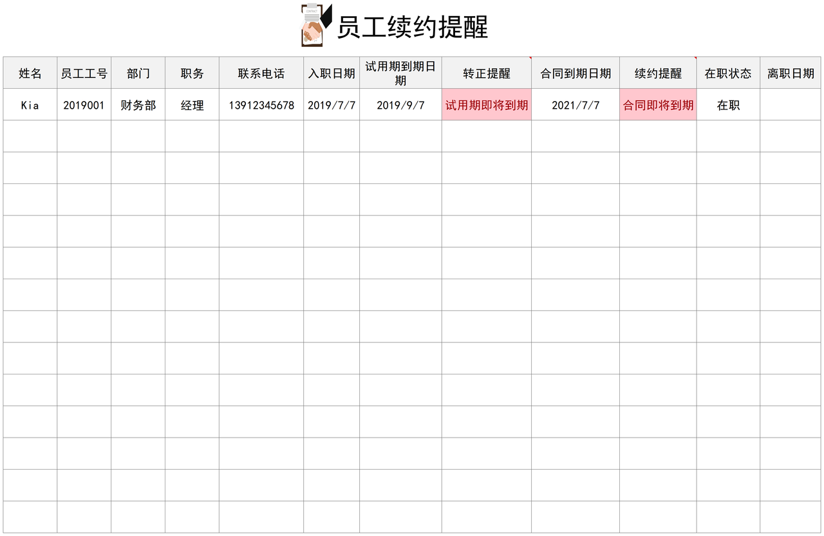Screen dimensions: 824x536
Task: Select the 联系电话 header cell
Action: [261, 73]
